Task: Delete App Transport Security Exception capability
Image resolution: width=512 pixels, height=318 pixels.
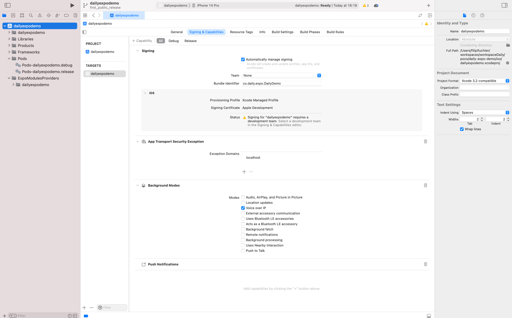Action: coord(425,141)
